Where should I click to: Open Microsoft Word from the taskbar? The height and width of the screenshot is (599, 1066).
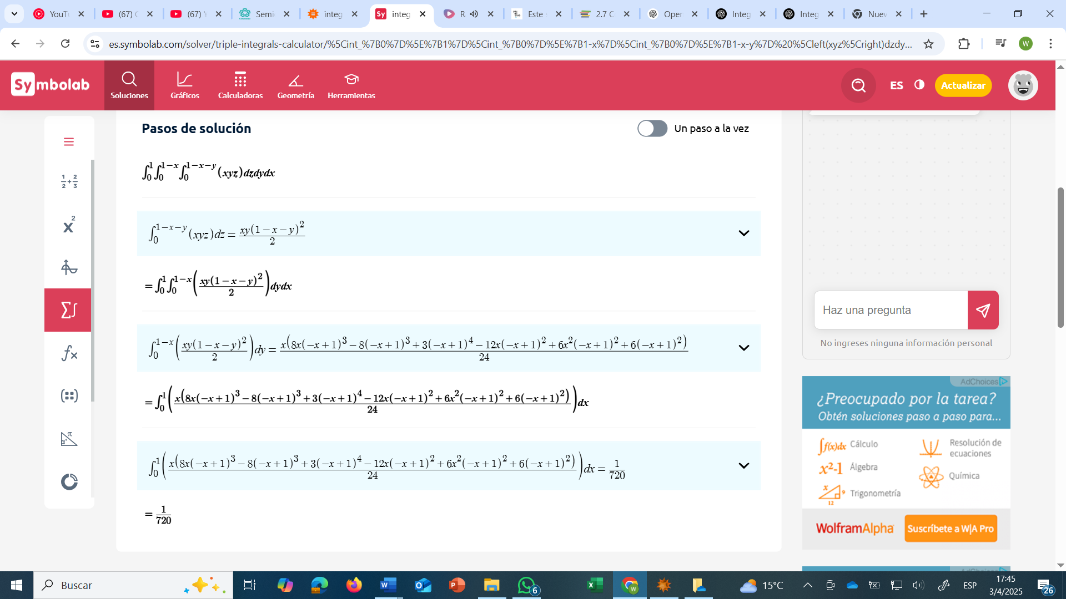[x=388, y=585]
